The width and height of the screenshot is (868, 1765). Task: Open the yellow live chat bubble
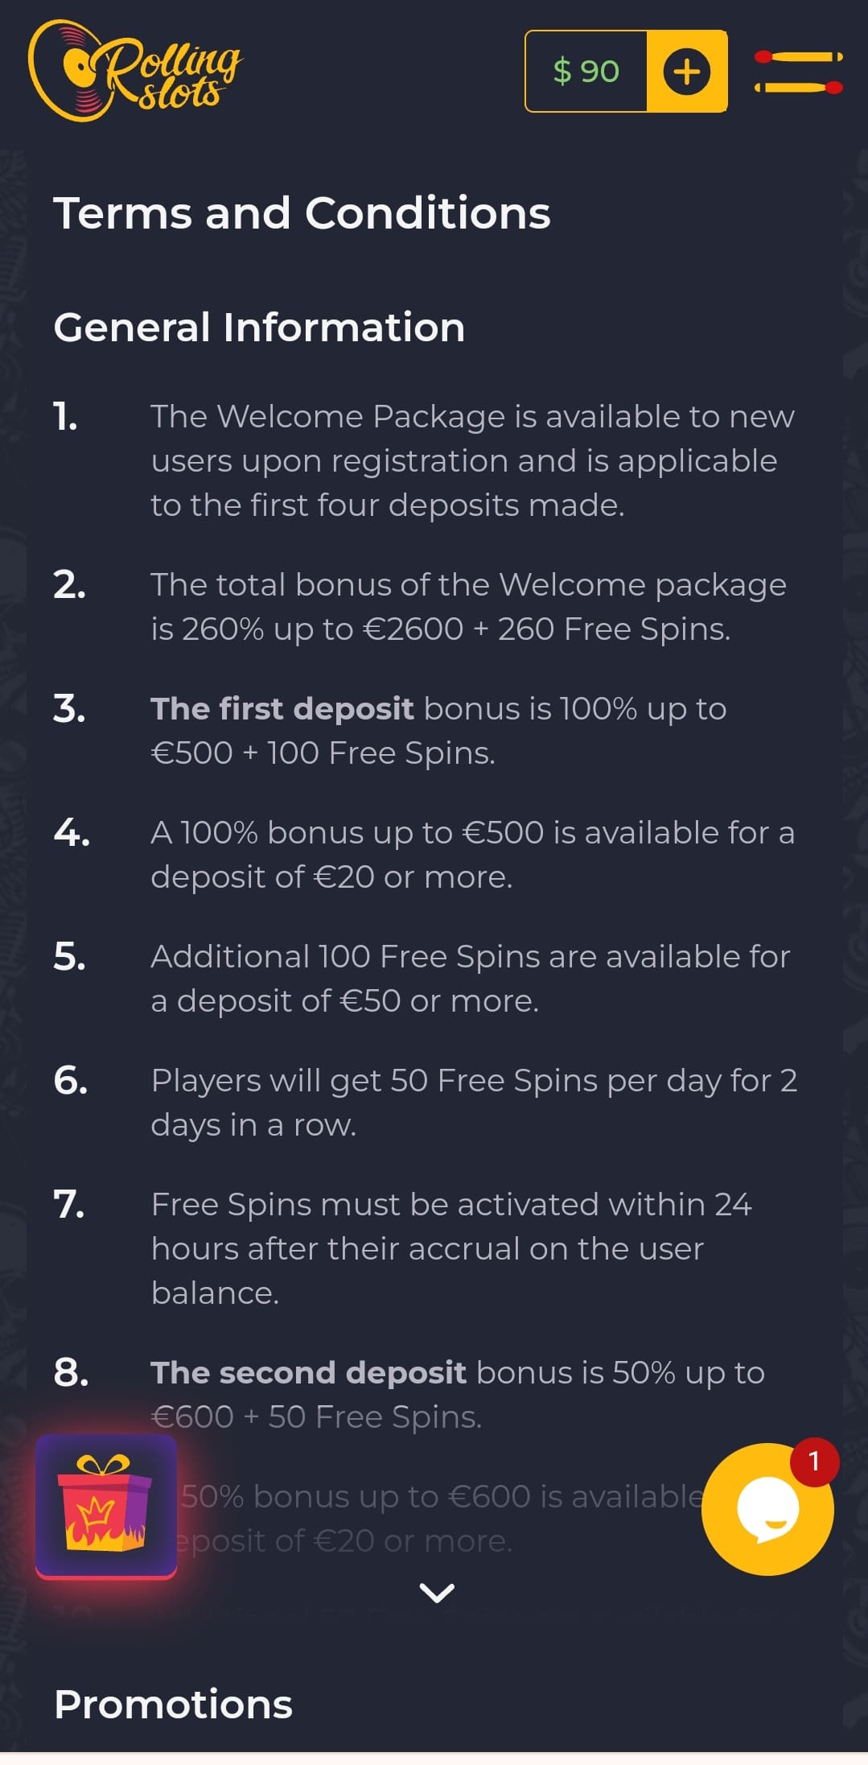[x=767, y=1510]
